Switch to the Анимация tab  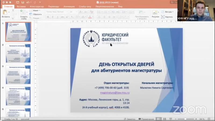[69, 6]
